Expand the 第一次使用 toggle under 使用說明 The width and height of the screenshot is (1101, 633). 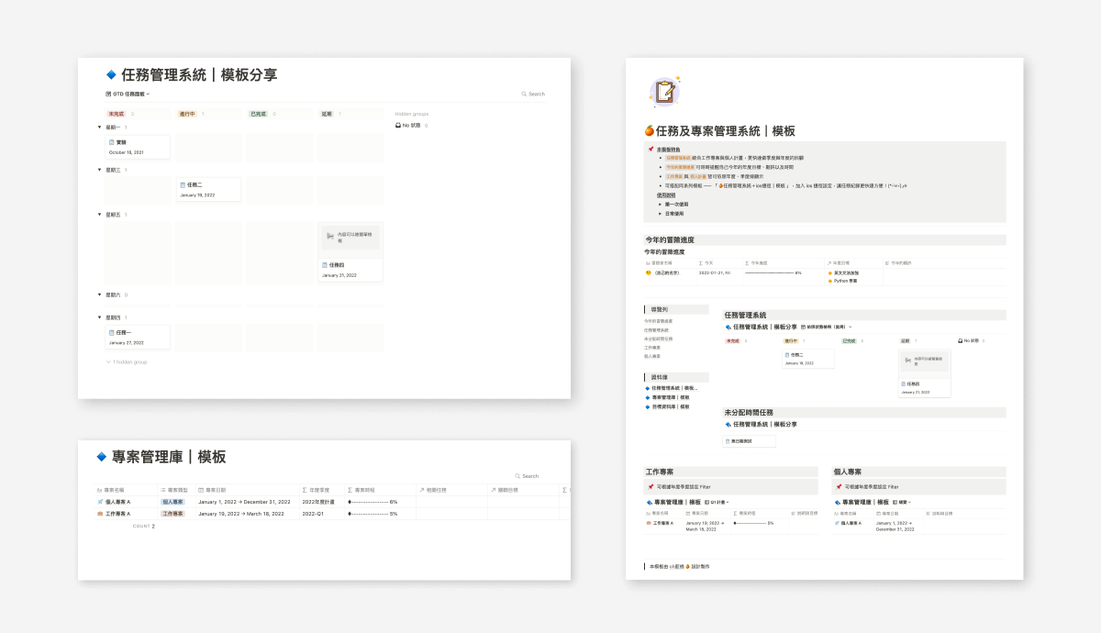click(x=660, y=205)
